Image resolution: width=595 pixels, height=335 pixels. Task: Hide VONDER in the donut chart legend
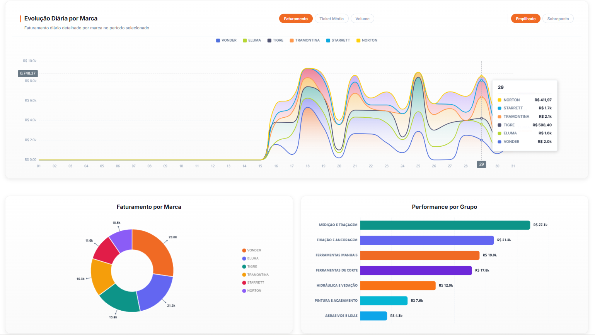pos(252,250)
